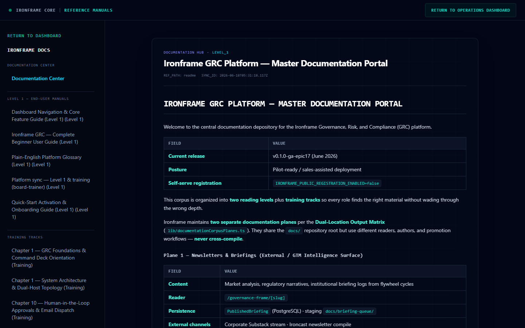The height and width of the screenshot is (328, 525).
Task: Click the Content field cell
Action: pyautogui.click(x=192, y=284)
